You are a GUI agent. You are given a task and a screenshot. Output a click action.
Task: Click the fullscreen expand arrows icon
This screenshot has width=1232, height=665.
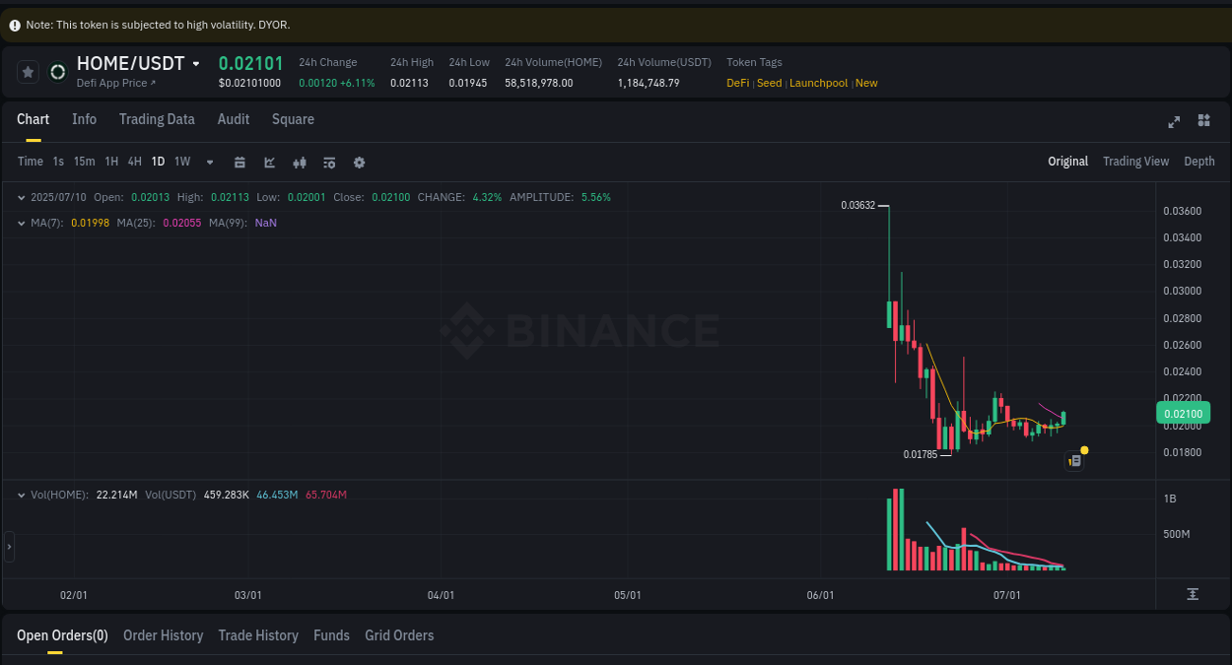1174,120
